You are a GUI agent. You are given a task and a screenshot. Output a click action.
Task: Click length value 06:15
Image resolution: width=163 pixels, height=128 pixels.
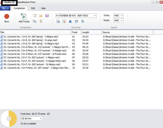pyautogui.click(x=85, y=47)
